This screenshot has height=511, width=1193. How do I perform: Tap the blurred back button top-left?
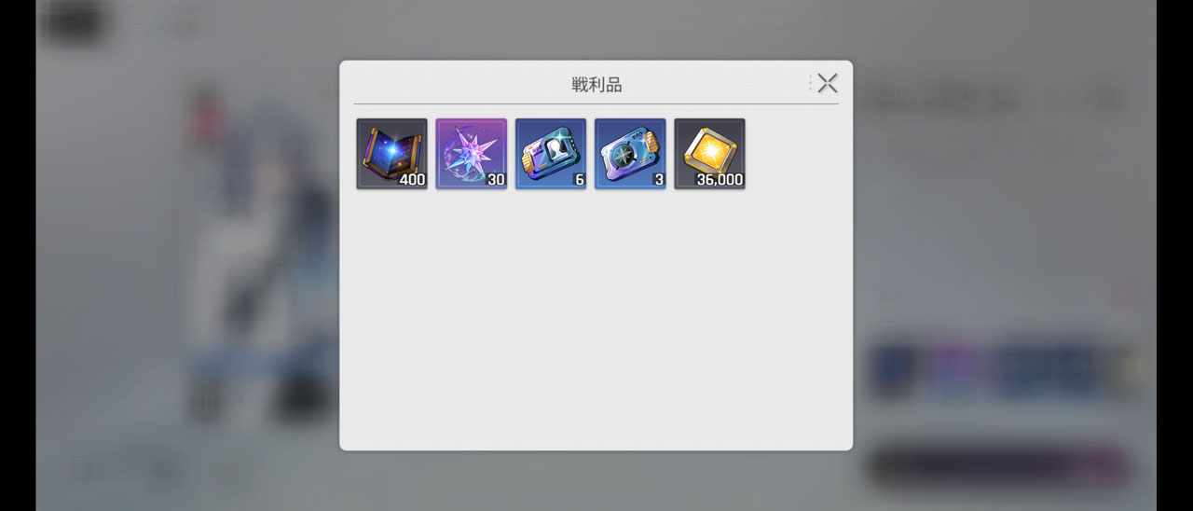point(73,21)
